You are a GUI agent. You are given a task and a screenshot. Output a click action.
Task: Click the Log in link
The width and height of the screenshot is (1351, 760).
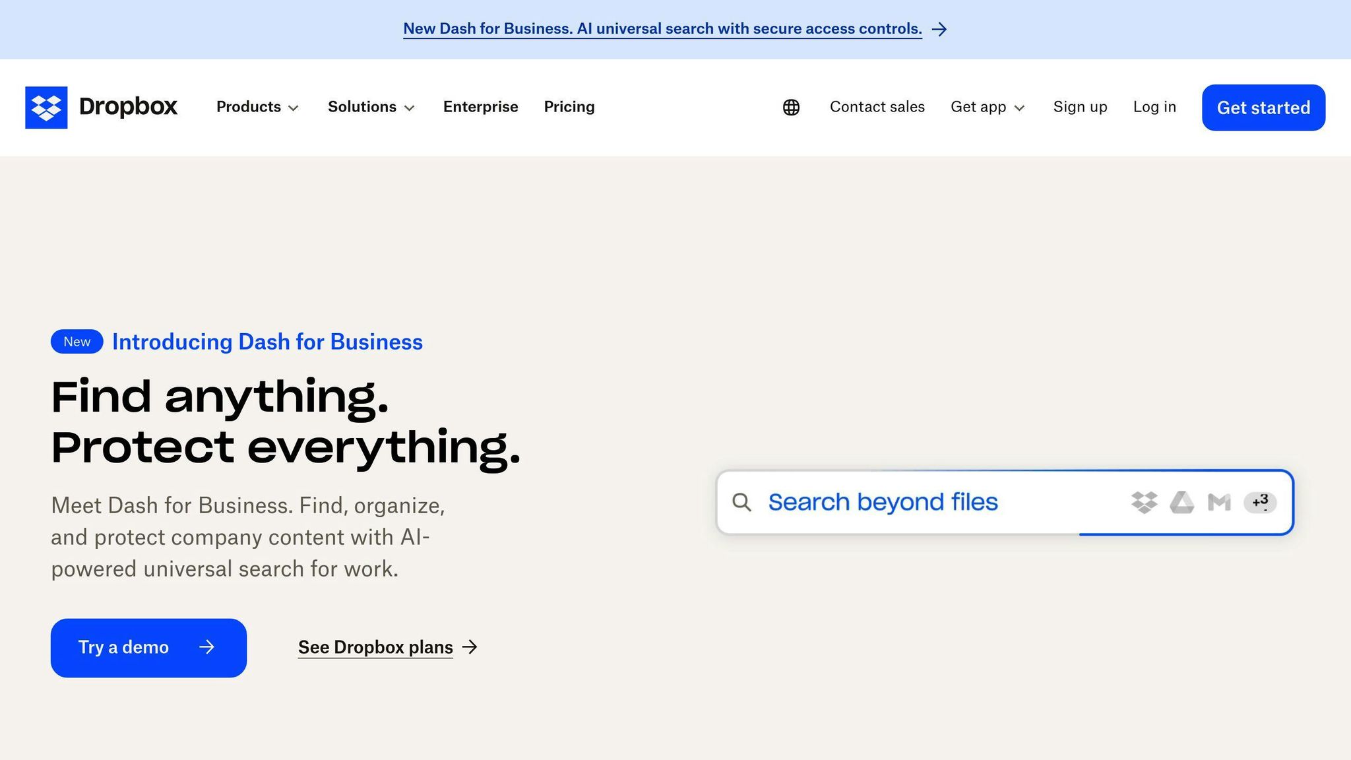(1154, 107)
